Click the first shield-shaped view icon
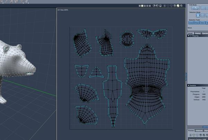The width and height of the screenshot is (208, 140). [x=154, y=6]
